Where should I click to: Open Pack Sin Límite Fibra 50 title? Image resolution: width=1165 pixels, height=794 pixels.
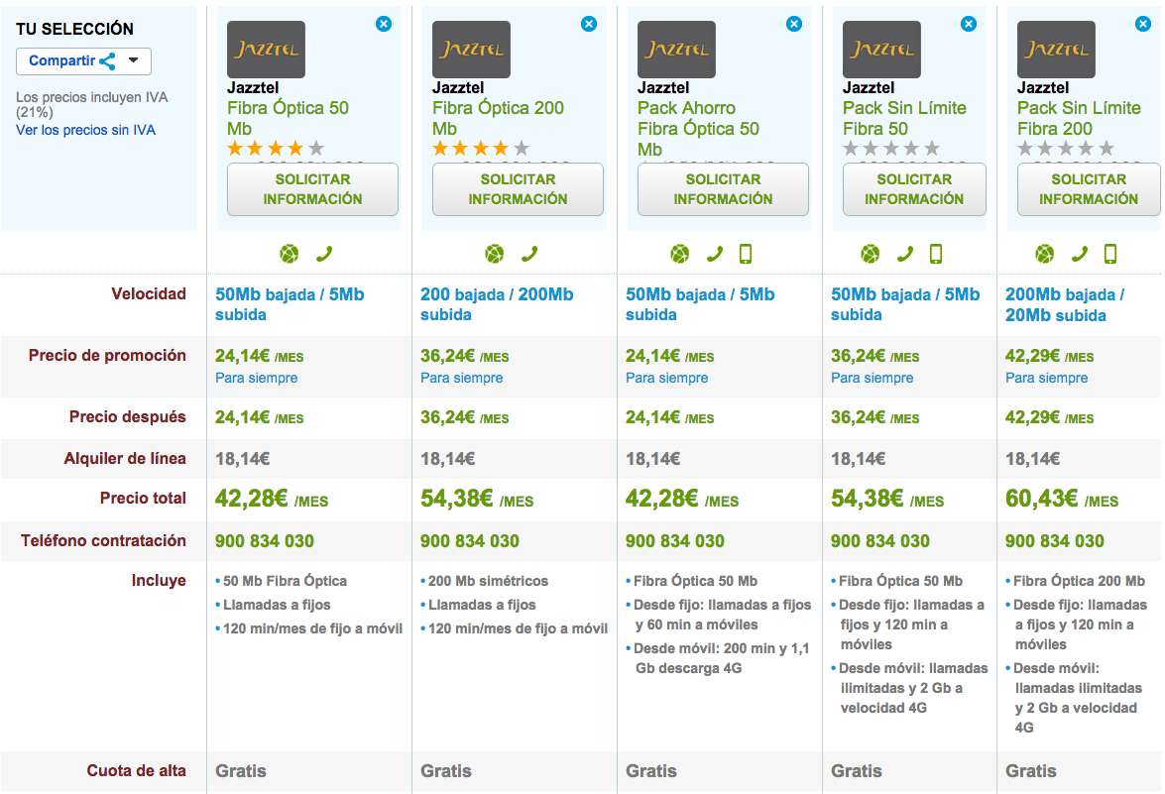pyautogui.click(x=904, y=118)
